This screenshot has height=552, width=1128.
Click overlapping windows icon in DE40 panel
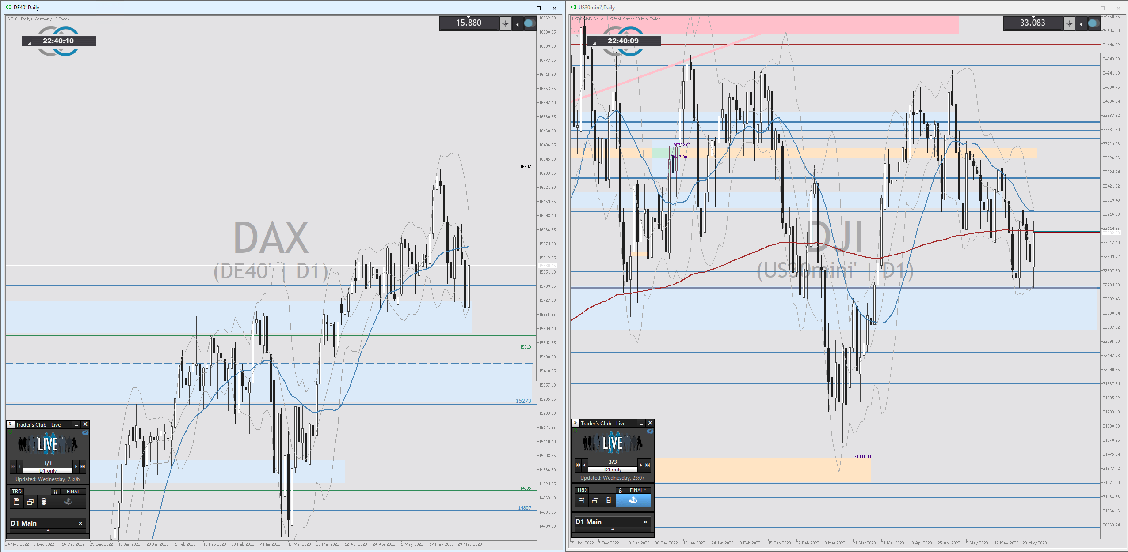[x=30, y=502]
